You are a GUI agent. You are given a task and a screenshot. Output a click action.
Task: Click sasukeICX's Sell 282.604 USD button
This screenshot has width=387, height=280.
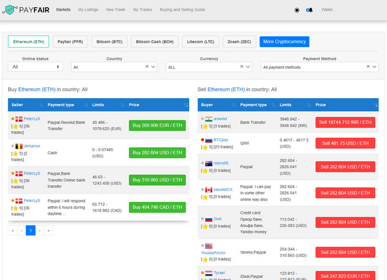coord(345,193)
